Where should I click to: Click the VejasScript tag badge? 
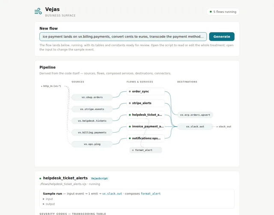pyautogui.click(x=99, y=179)
